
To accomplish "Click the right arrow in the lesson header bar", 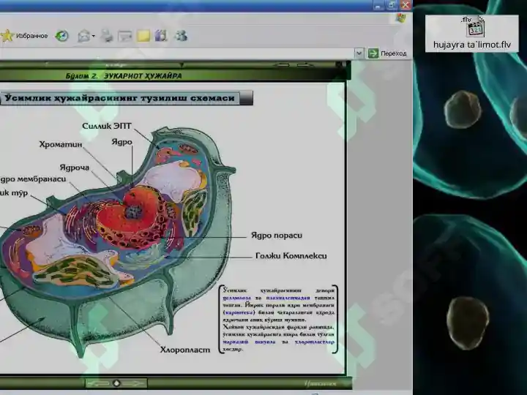I will (x=304, y=64).
